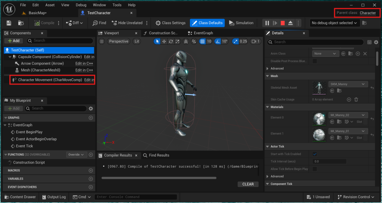Toggle surface snapping icon
Screen dimensions: 382x203
pyautogui.click(x=194, y=41)
